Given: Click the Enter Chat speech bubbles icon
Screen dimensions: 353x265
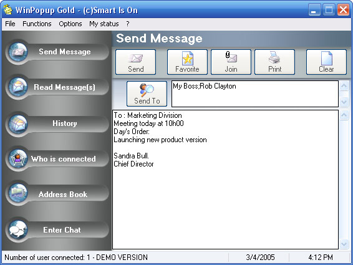Looking at the screenshot, I should click(x=18, y=229).
